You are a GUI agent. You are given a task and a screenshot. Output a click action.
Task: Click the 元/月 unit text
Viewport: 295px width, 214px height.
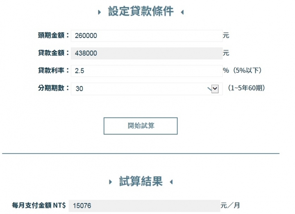[x=230, y=205]
